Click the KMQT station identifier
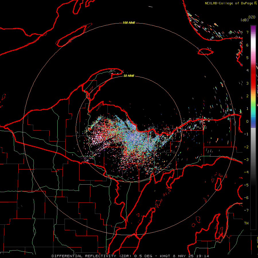The image size is (258, 258). tap(165, 256)
